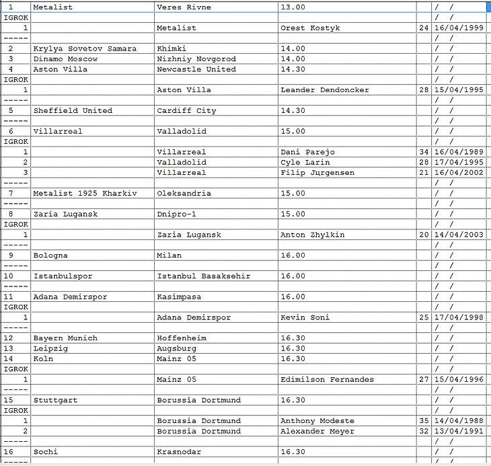
Task: Click the Oleksandria cell
Action: tap(216, 193)
